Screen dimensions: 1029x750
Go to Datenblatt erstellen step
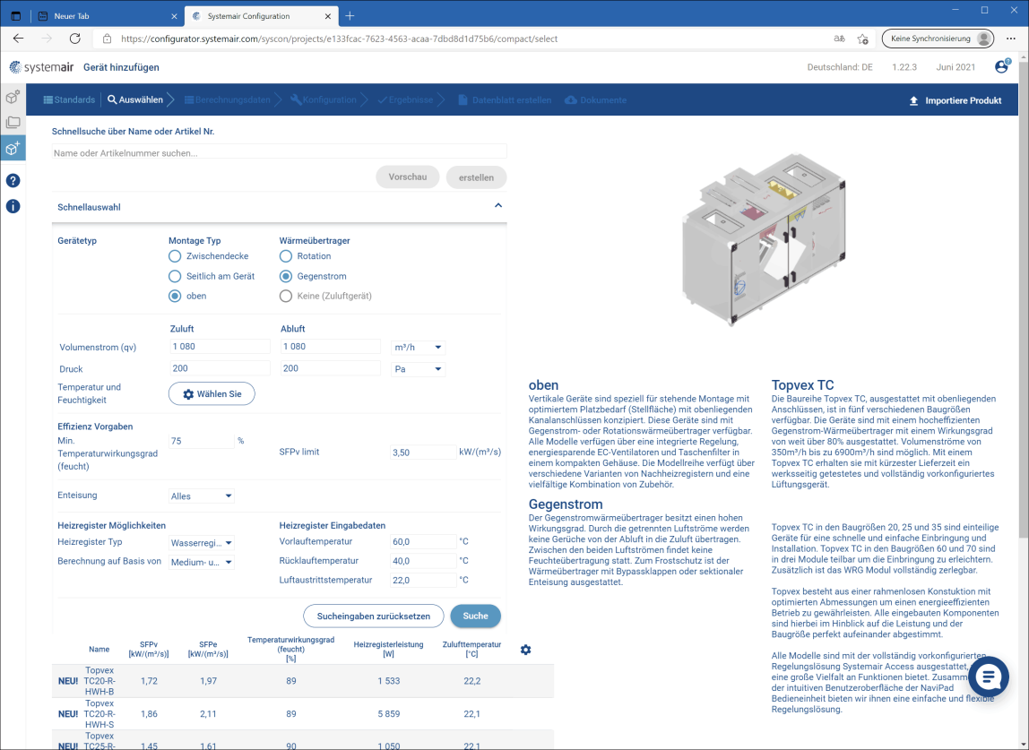(505, 99)
